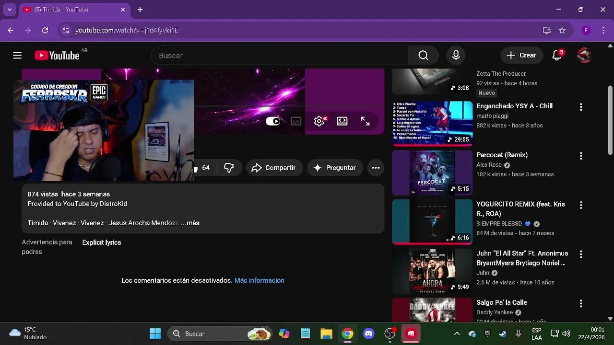The width and height of the screenshot is (614, 345).
Task: Open the tab search dropdown arrow
Action: [x=9, y=10]
